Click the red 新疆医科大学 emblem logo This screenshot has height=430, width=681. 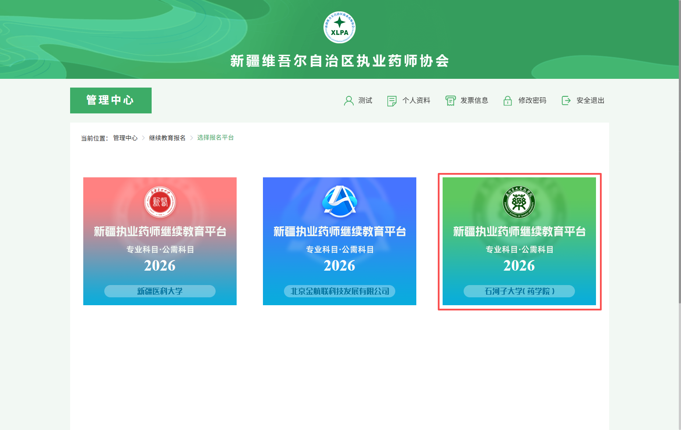point(160,202)
